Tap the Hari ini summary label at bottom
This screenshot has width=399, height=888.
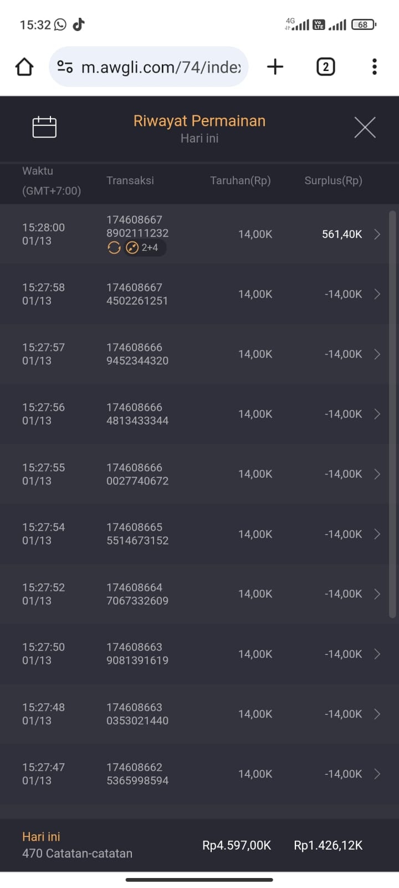pyautogui.click(x=41, y=836)
